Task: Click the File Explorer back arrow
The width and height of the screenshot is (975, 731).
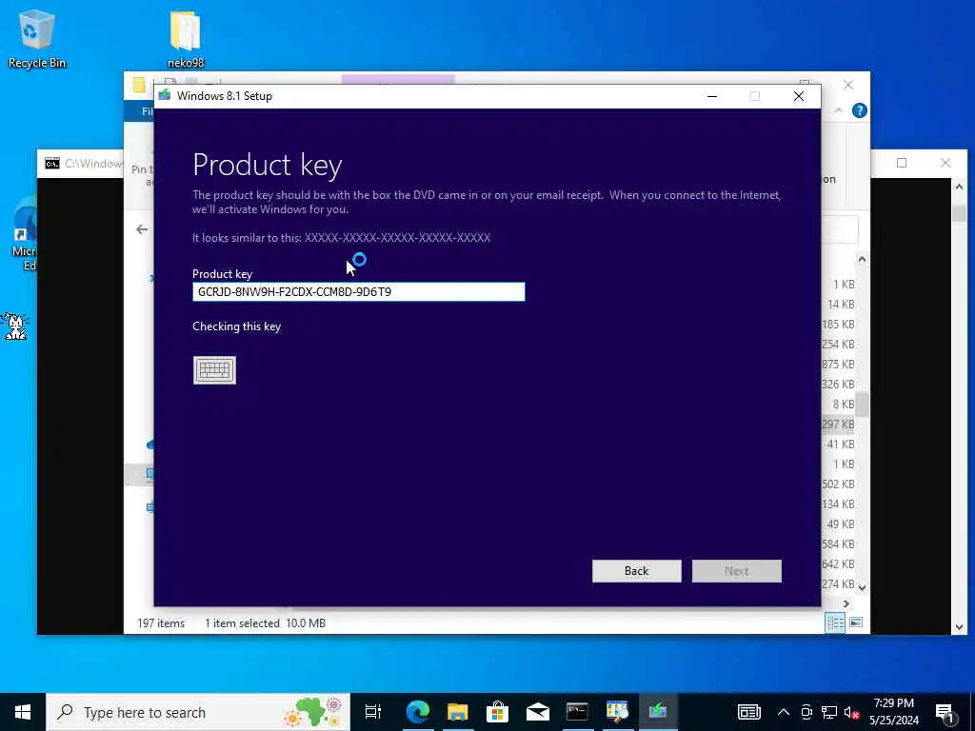Action: pyautogui.click(x=142, y=229)
